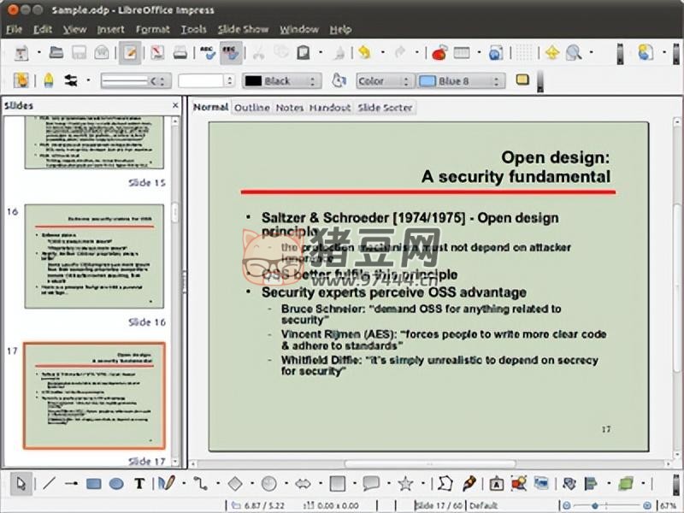Image resolution: width=684 pixels, height=513 pixels.
Task: Switch to the Slide Sorter tab
Action: tap(385, 108)
